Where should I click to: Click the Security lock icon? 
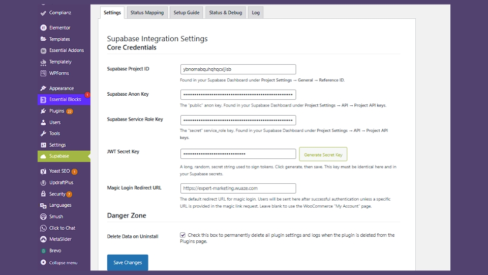pyautogui.click(x=43, y=194)
